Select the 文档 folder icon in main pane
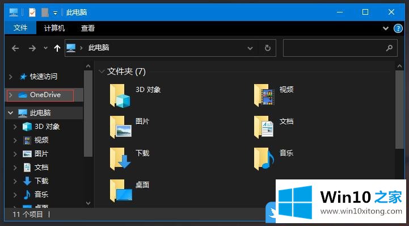The height and width of the screenshot is (226, 409). [x=263, y=127]
